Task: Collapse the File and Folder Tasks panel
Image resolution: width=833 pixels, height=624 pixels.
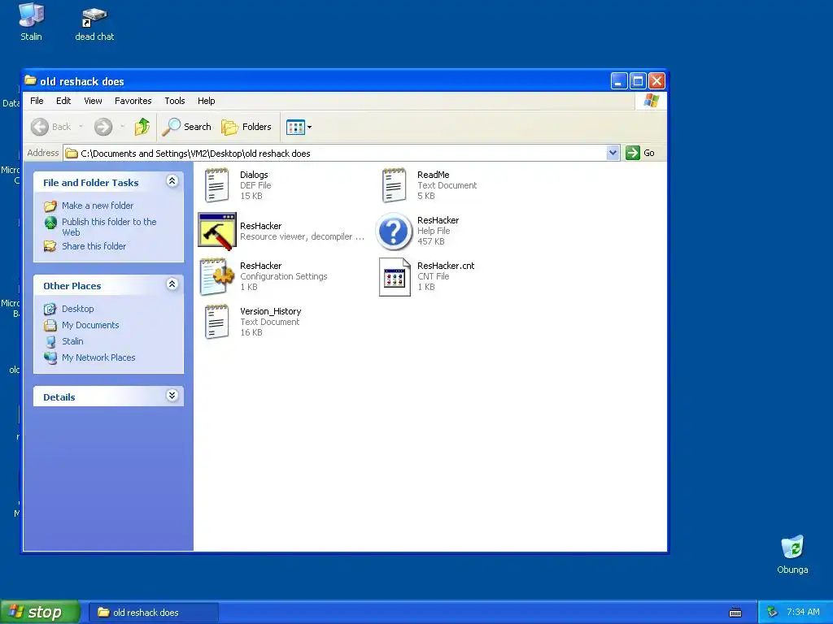Action: (172, 181)
